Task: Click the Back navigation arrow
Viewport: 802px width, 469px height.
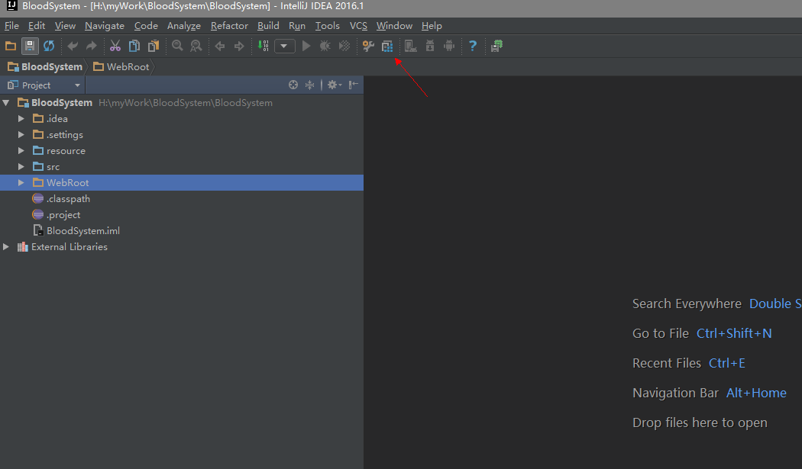Action: (x=220, y=46)
